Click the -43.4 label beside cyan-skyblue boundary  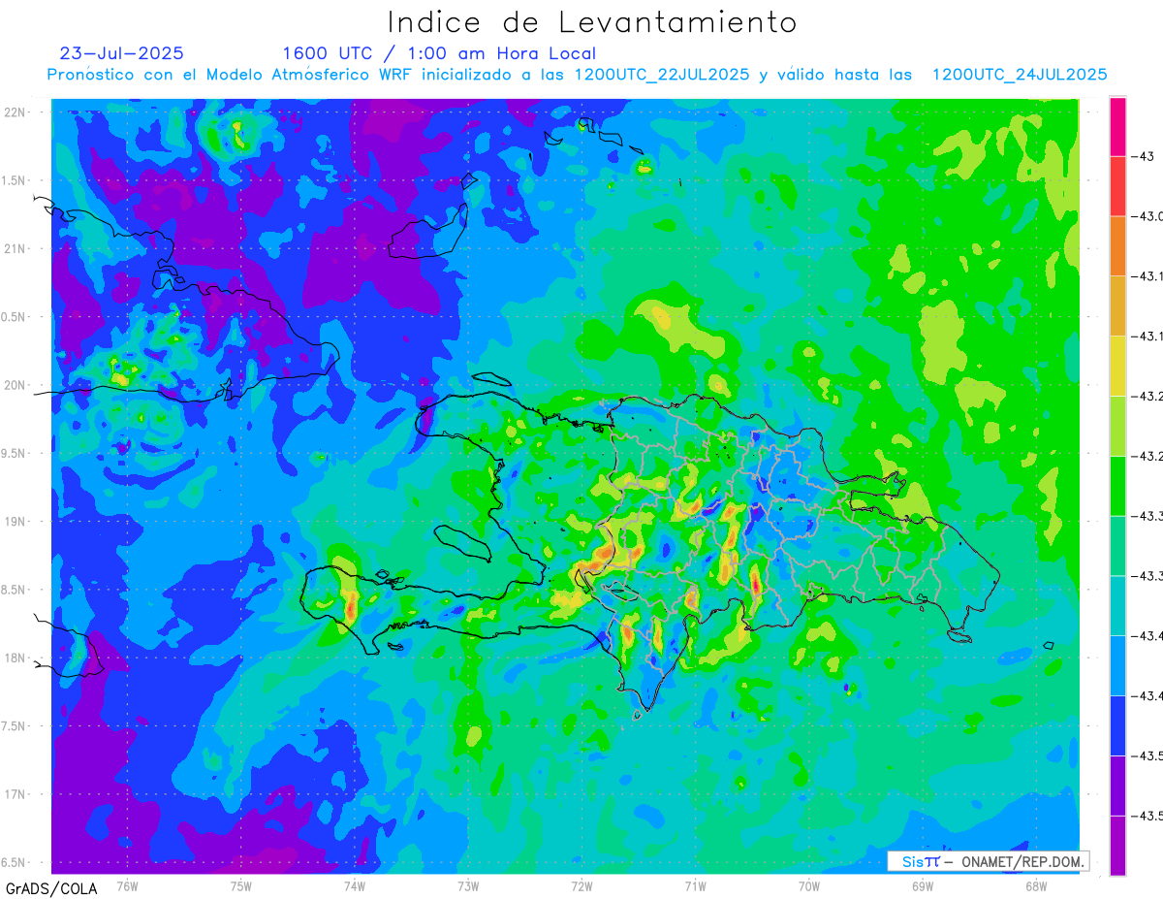point(1147,636)
